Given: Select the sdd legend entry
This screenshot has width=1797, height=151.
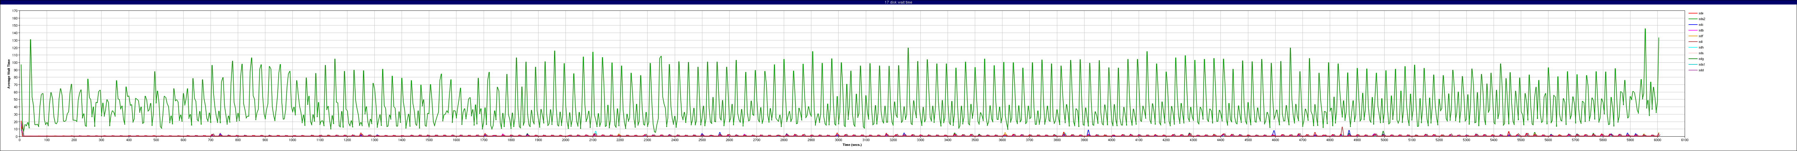Looking at the screenshot, I should (x=1695, y=70).
